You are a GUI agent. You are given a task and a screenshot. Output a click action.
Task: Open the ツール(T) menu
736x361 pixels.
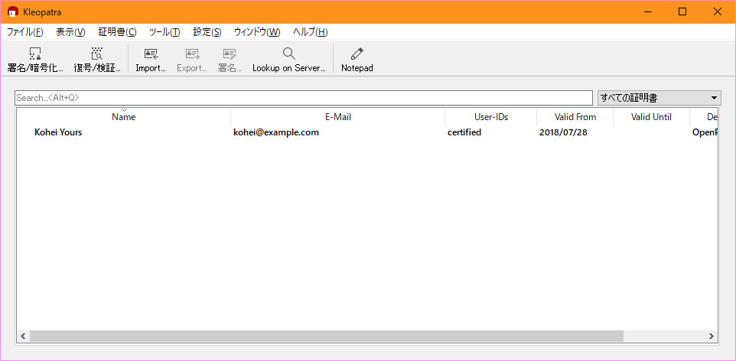click(x=164, y=32)
